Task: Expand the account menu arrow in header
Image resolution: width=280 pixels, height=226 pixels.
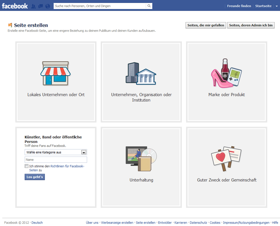Action: [x=276, y=6]
